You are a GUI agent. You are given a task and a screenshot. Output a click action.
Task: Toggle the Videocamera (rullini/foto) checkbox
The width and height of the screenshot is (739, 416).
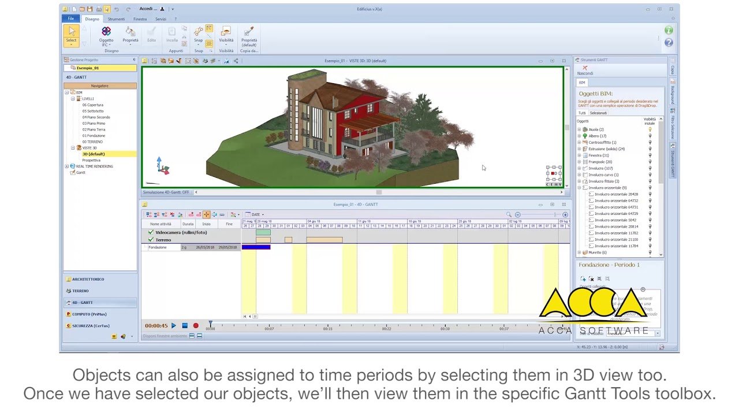[151, 232]
